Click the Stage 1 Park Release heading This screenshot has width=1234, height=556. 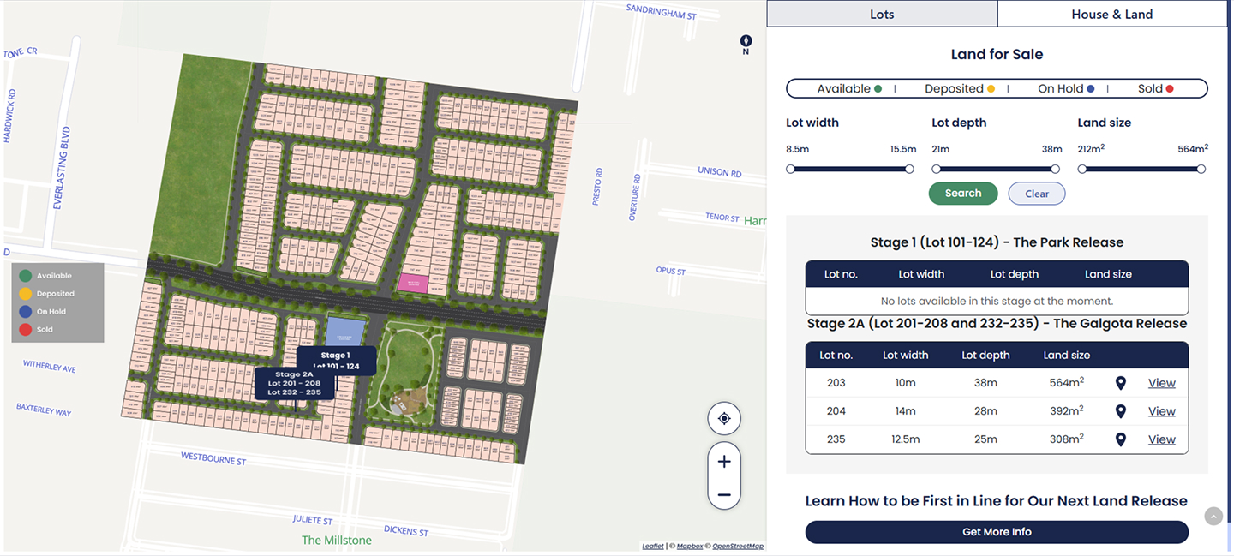(997, 242)
